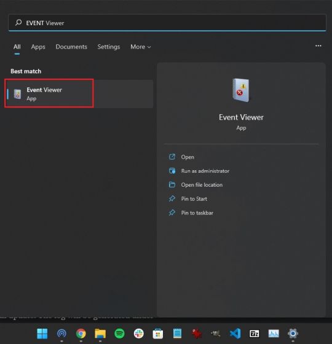
Task: Choose Open file location
Action: click(x=202, y=185)
